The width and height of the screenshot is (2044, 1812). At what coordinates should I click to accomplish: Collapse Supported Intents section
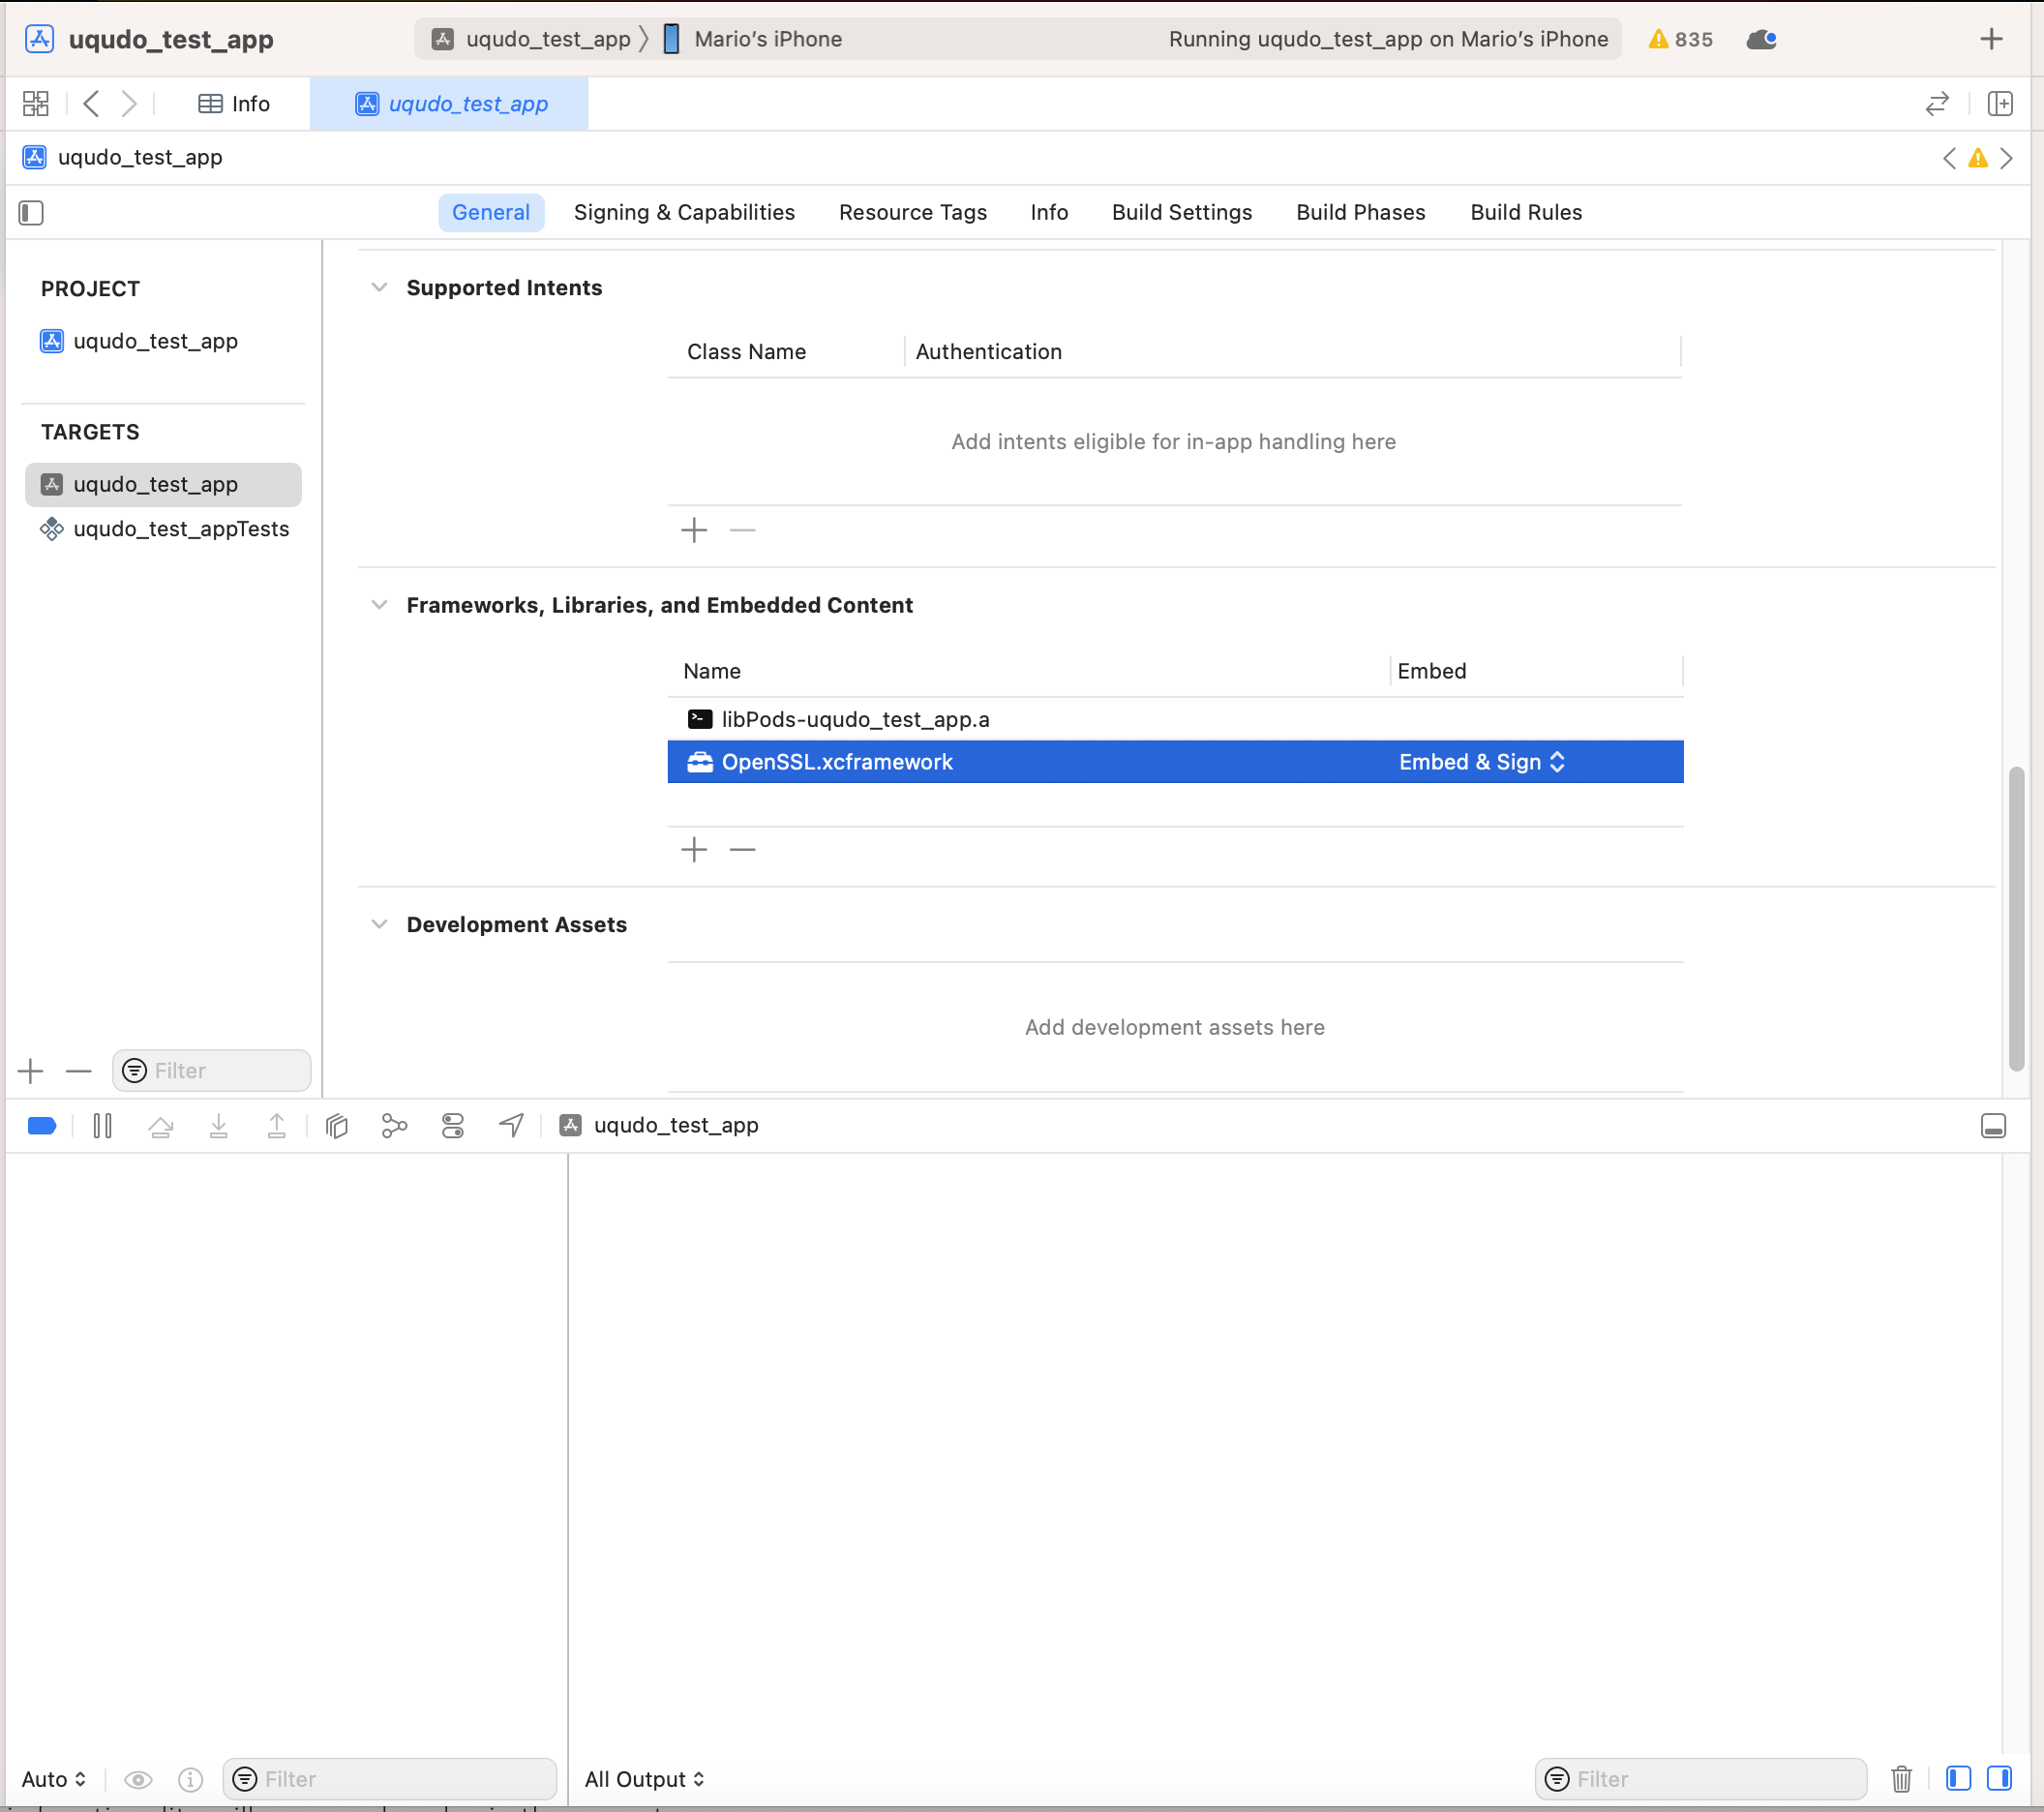pos(379,288)
